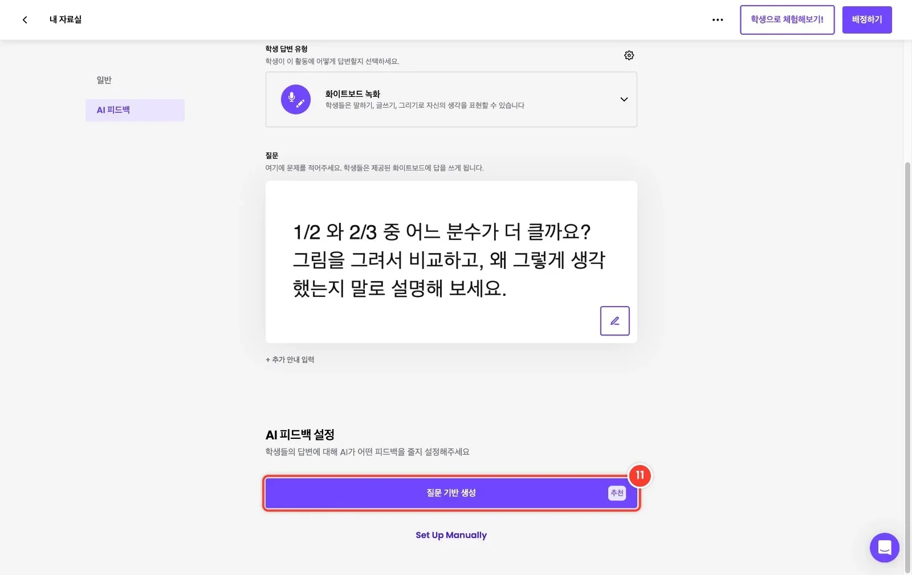Open the chat support bubble
Viewport: 912px width, 575px height.
884,548
